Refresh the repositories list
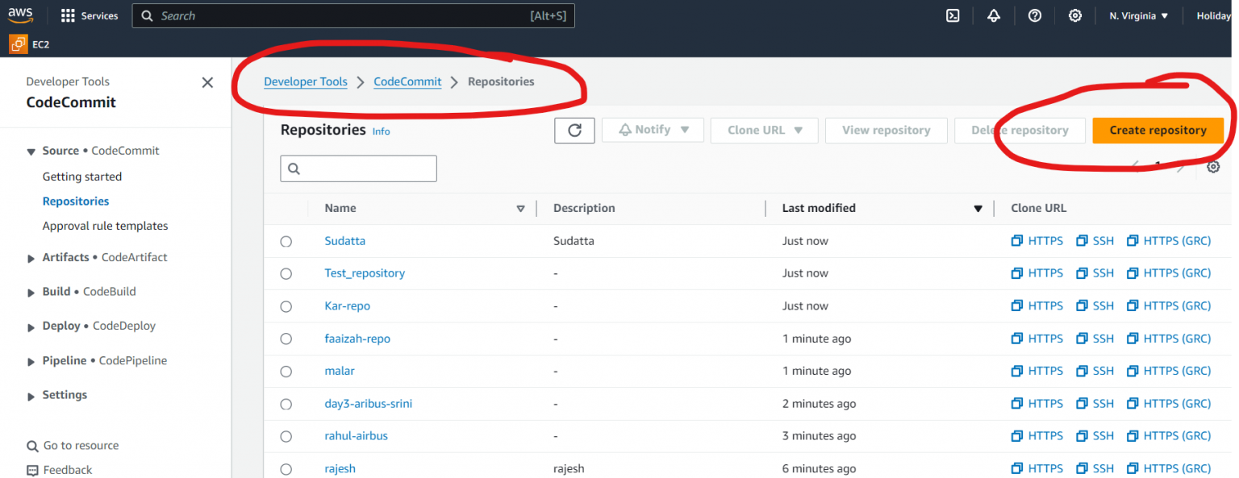This screenshot has height=478, width=1239. click(574, 130)
